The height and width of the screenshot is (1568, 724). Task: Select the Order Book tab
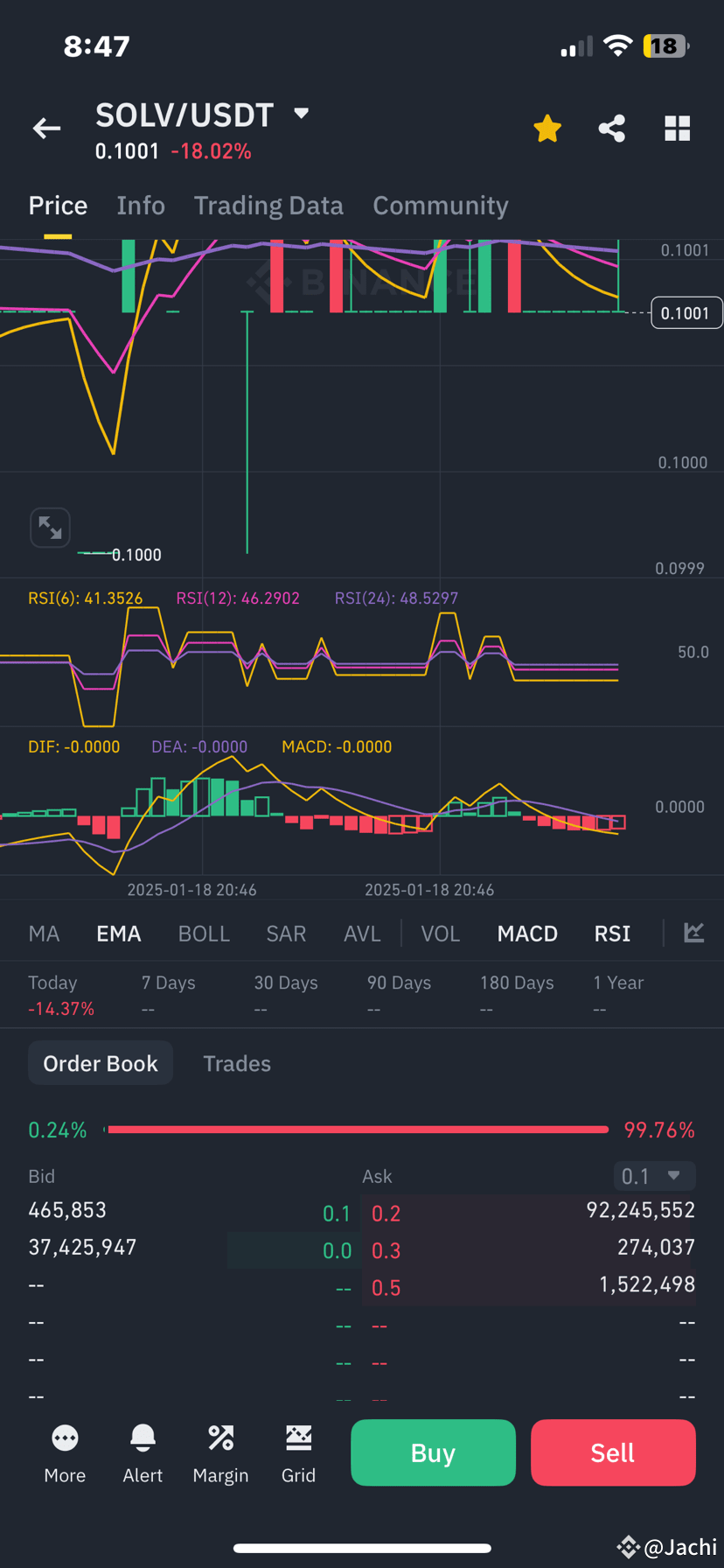(101, 1063)
